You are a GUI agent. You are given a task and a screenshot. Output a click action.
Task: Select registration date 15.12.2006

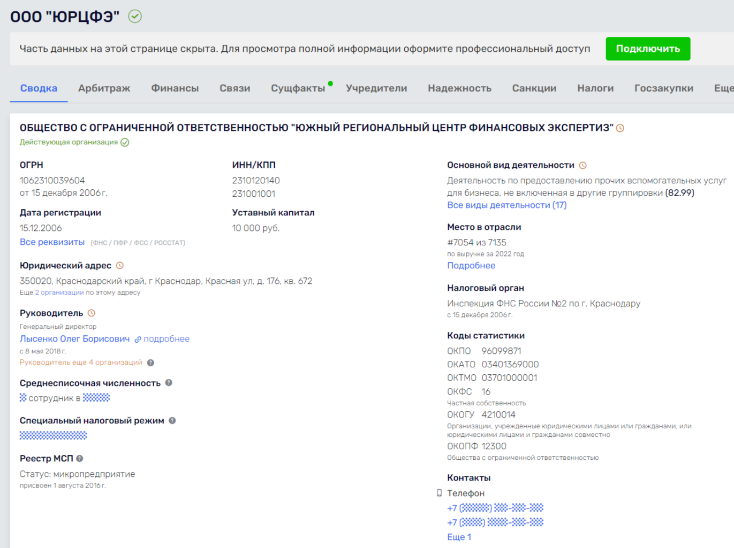point(41,228)
